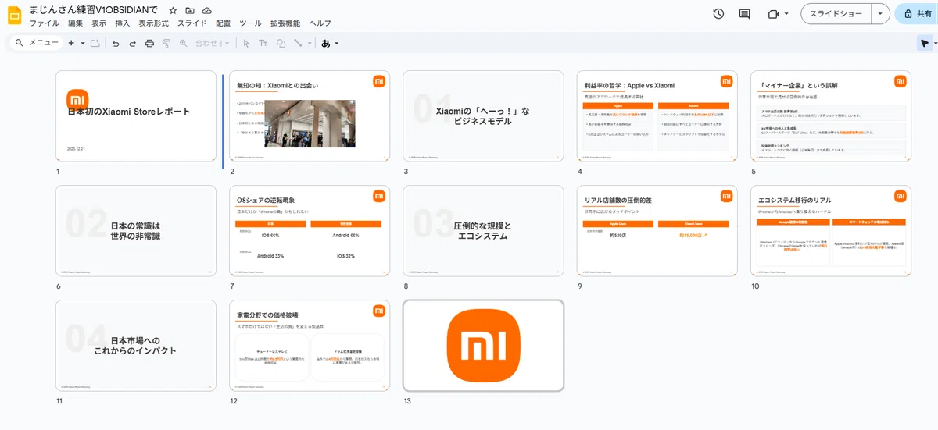Expand the video call dropdown arrow
938x430 pixels.
point(786,14)
